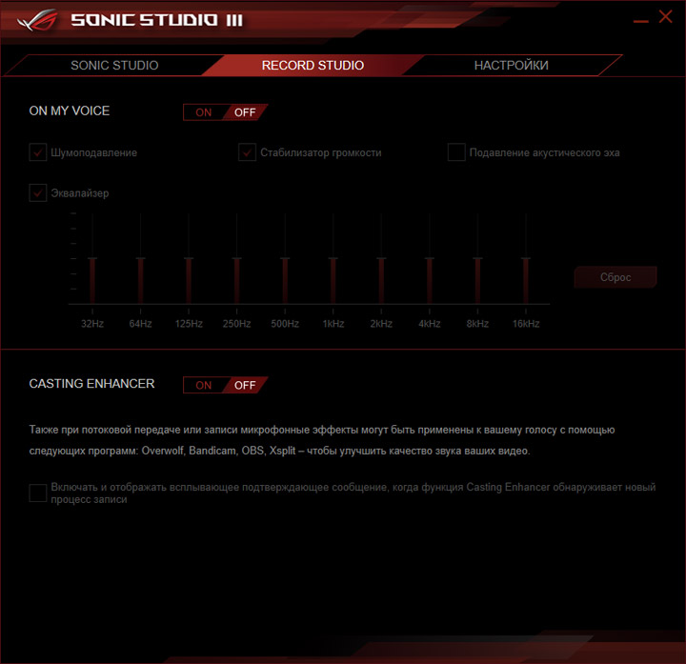Click the 32Hz equalizer slider handle
The image size is (686, 664).
(92, 259)
